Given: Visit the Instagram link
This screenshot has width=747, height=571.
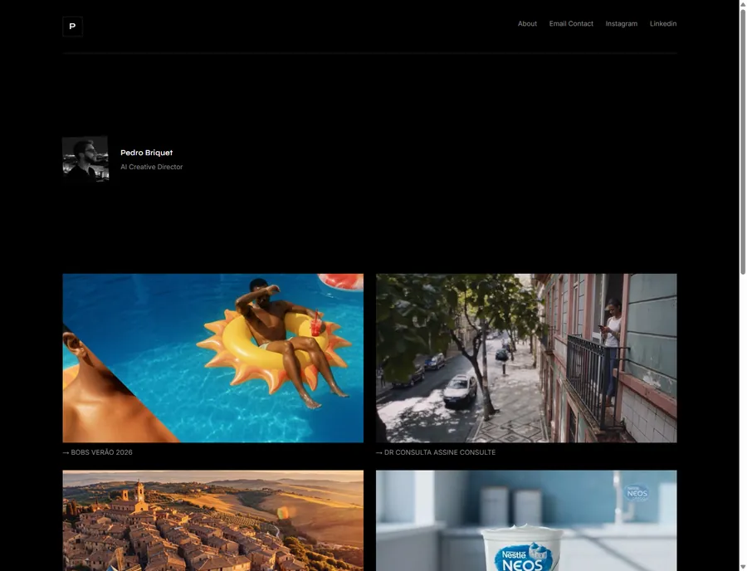Looking at the screenshot, I should click(621, 24).
